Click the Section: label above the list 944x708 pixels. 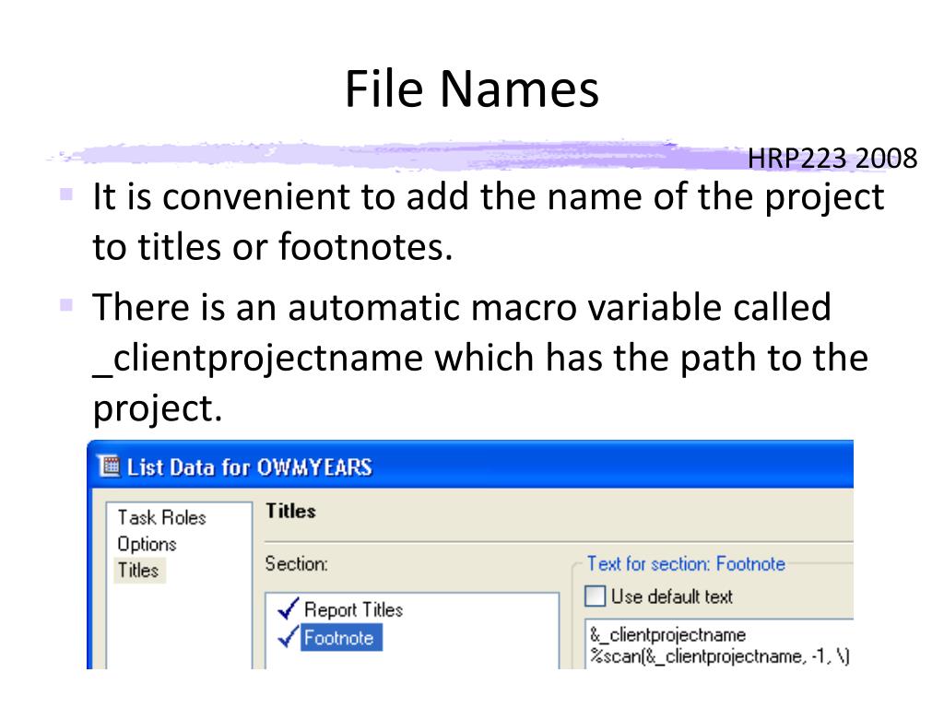pos(296,563)
